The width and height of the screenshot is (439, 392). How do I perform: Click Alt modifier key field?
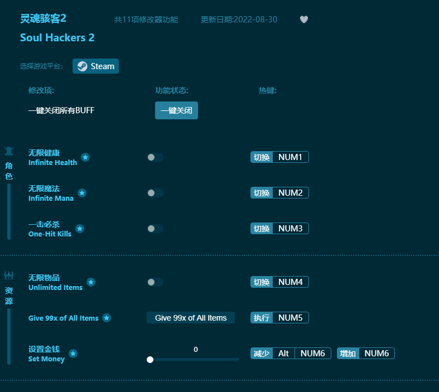pyautogui.click(x=283, y=354)
